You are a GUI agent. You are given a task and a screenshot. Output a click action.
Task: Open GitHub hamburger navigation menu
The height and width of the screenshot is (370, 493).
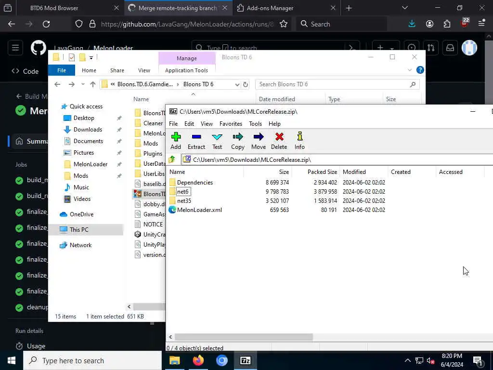click(15, 48)
